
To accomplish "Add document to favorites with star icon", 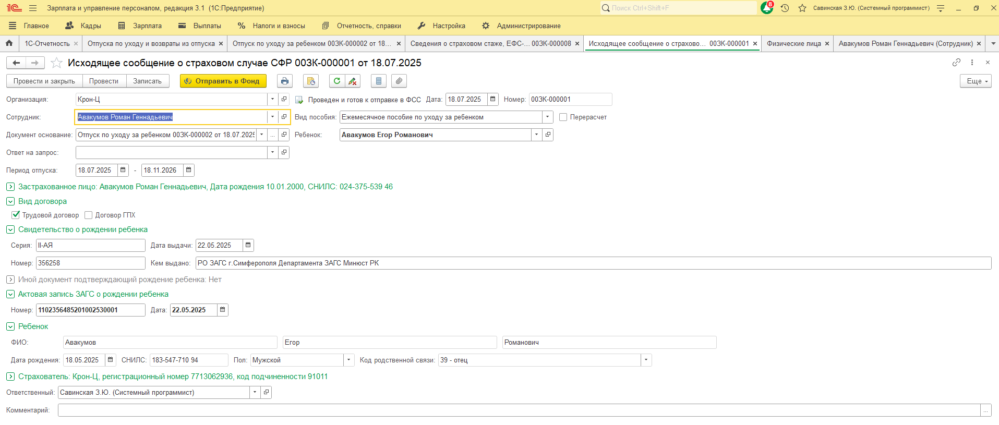I will point(57,63).
